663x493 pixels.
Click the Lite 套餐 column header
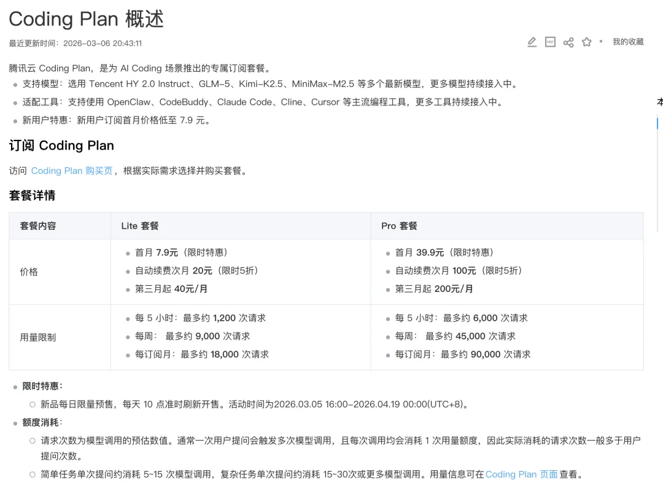click(x=140, y=226)
